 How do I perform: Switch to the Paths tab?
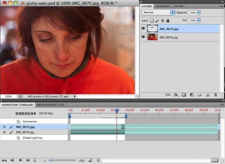point(179,6)
